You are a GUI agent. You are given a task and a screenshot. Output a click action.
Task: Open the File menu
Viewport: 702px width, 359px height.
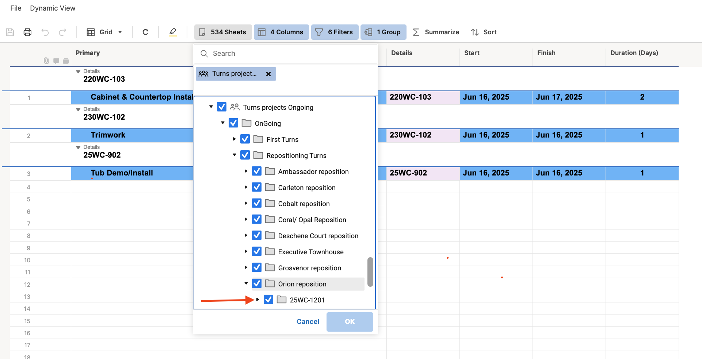click(x=16, y=8)
